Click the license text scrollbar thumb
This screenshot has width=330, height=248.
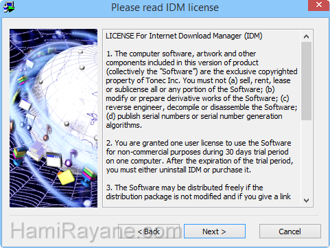coord(306,81)
